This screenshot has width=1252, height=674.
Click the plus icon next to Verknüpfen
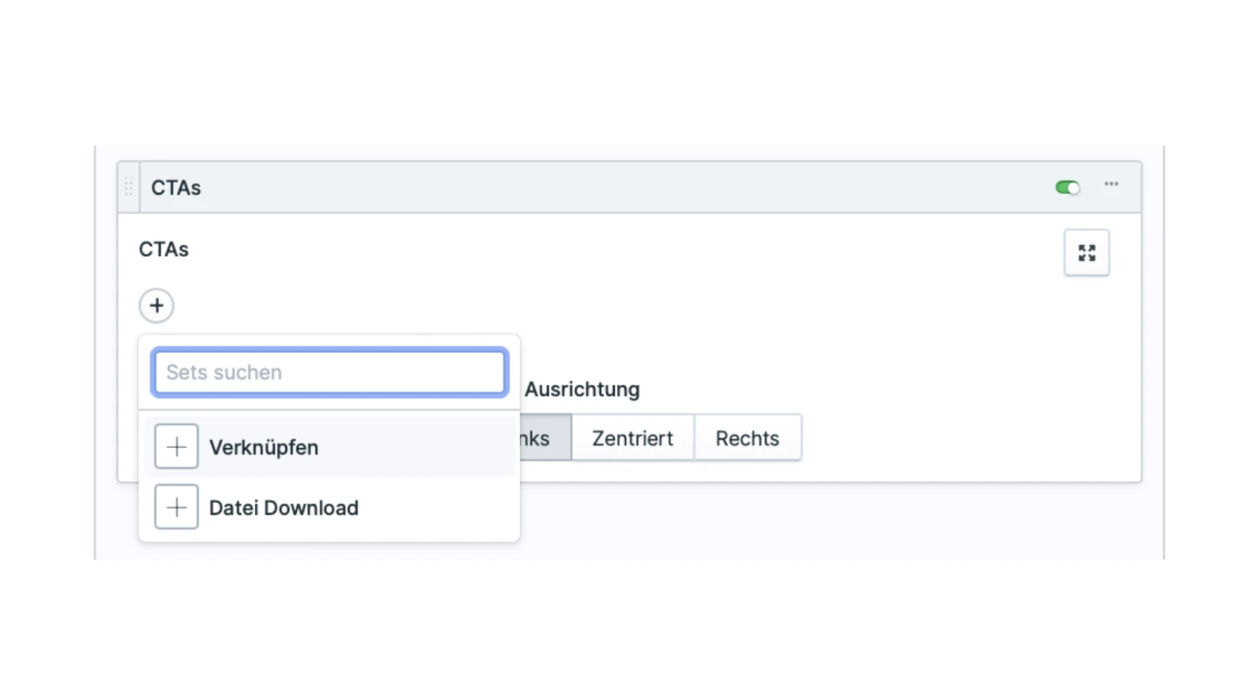(x=176, y=447)
